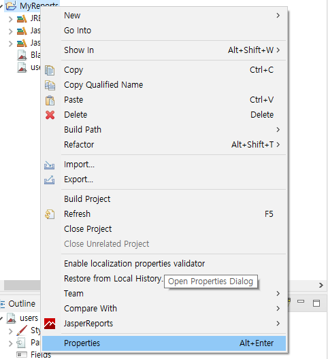Click the Paste clipboard icon
Viewport: 328px width, 359px height.
tap(50, 100)
